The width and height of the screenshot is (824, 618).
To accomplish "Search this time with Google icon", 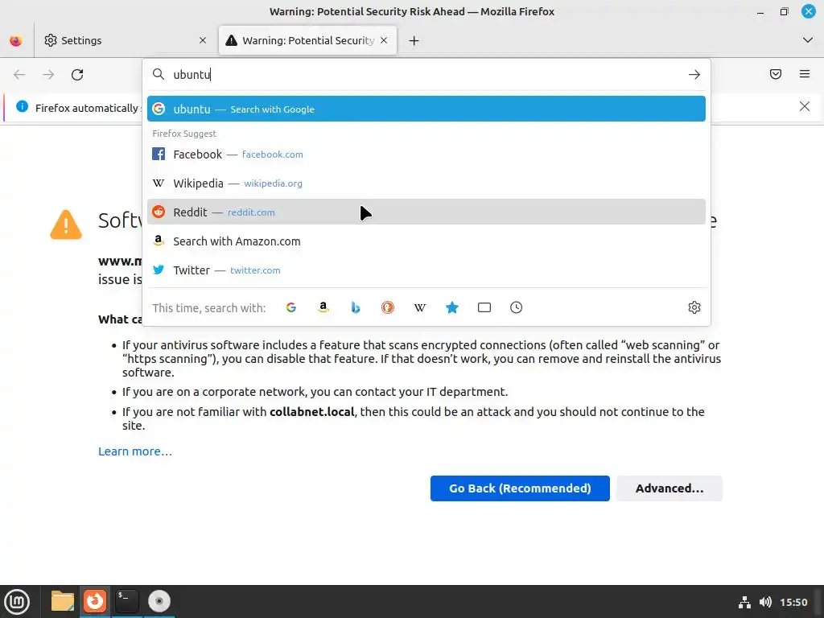I will (291, 307).
